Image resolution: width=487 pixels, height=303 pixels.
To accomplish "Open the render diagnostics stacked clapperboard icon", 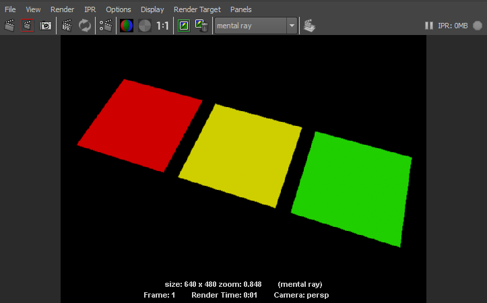I will [309, 26].
